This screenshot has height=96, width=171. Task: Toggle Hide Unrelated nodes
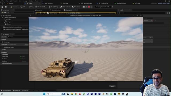pos(40,7)
